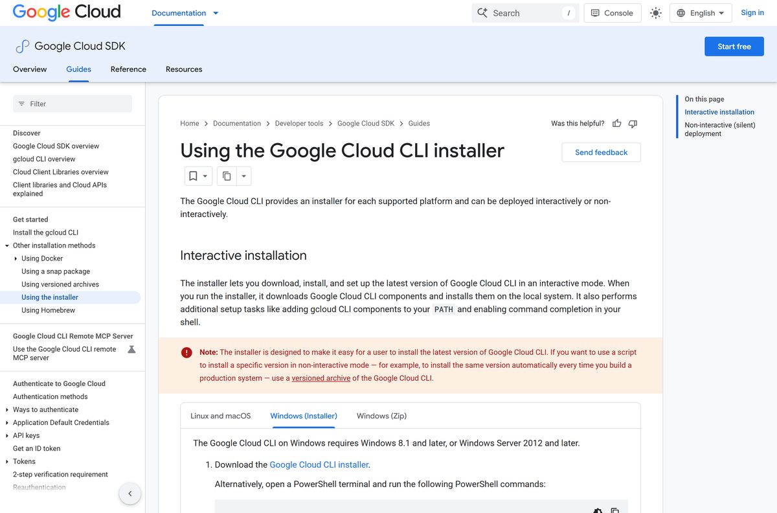Open Client libraries and Cloud APIs explained
The height and width of the screenshot is (513, 777).
click(x=60, y=189)
